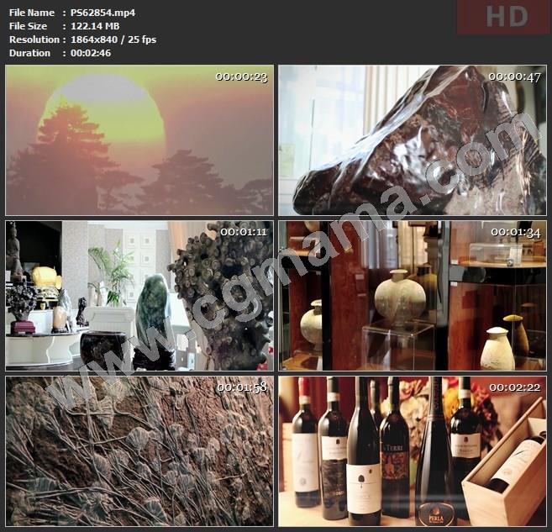This screenshot has width=552, height=532.
Task: Click the HD badge in the header
Action: click(503, 17)
